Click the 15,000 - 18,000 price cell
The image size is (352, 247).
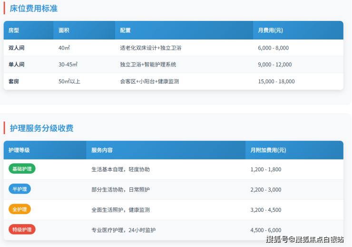pos(276,81)
